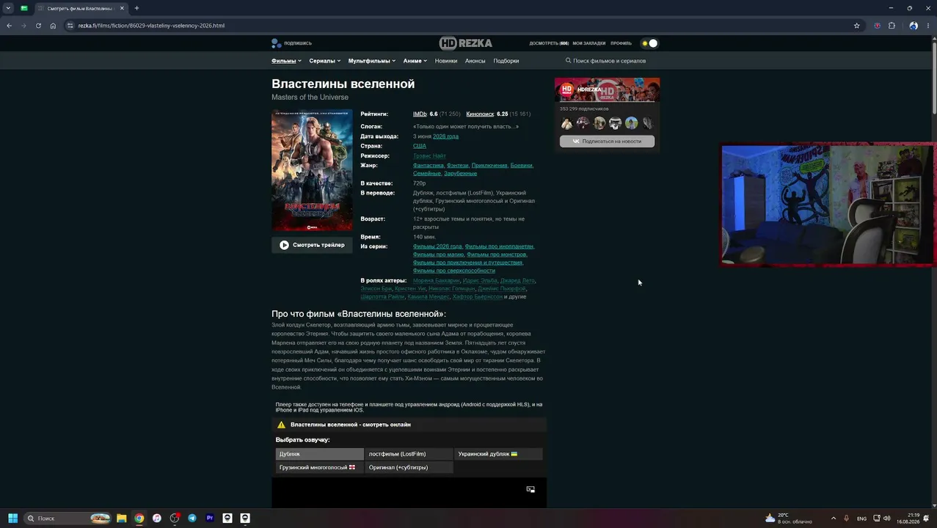937x528 pixels.
Task: Toggle the dark/light theme switch
Action: pyautogui.click(x=649, y=43)
